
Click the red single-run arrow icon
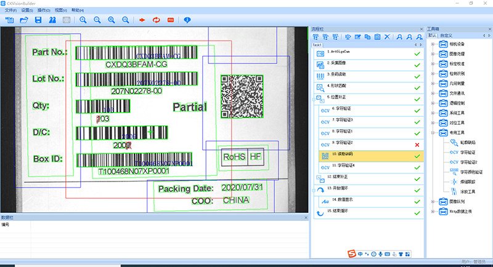tap(141, 20)
